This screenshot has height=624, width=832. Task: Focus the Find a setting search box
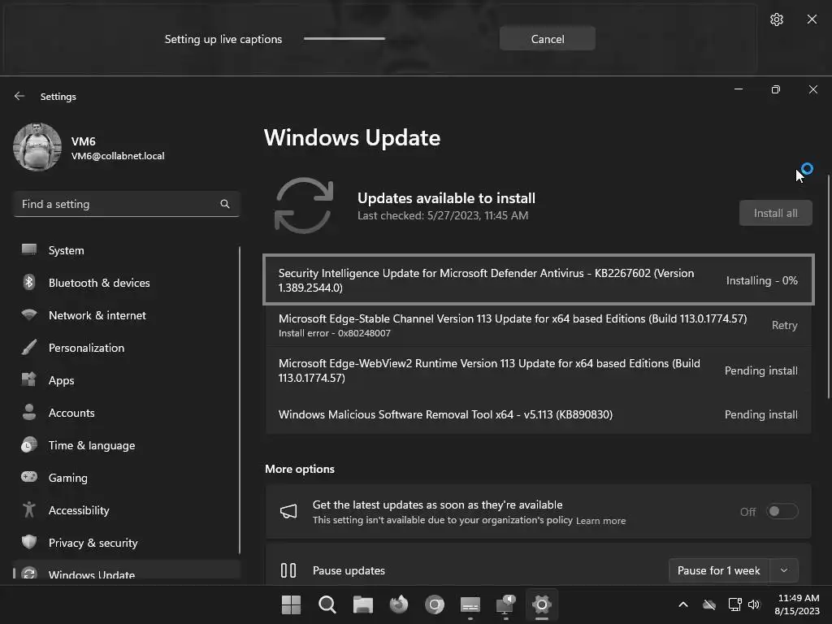[x=126, y=204]
